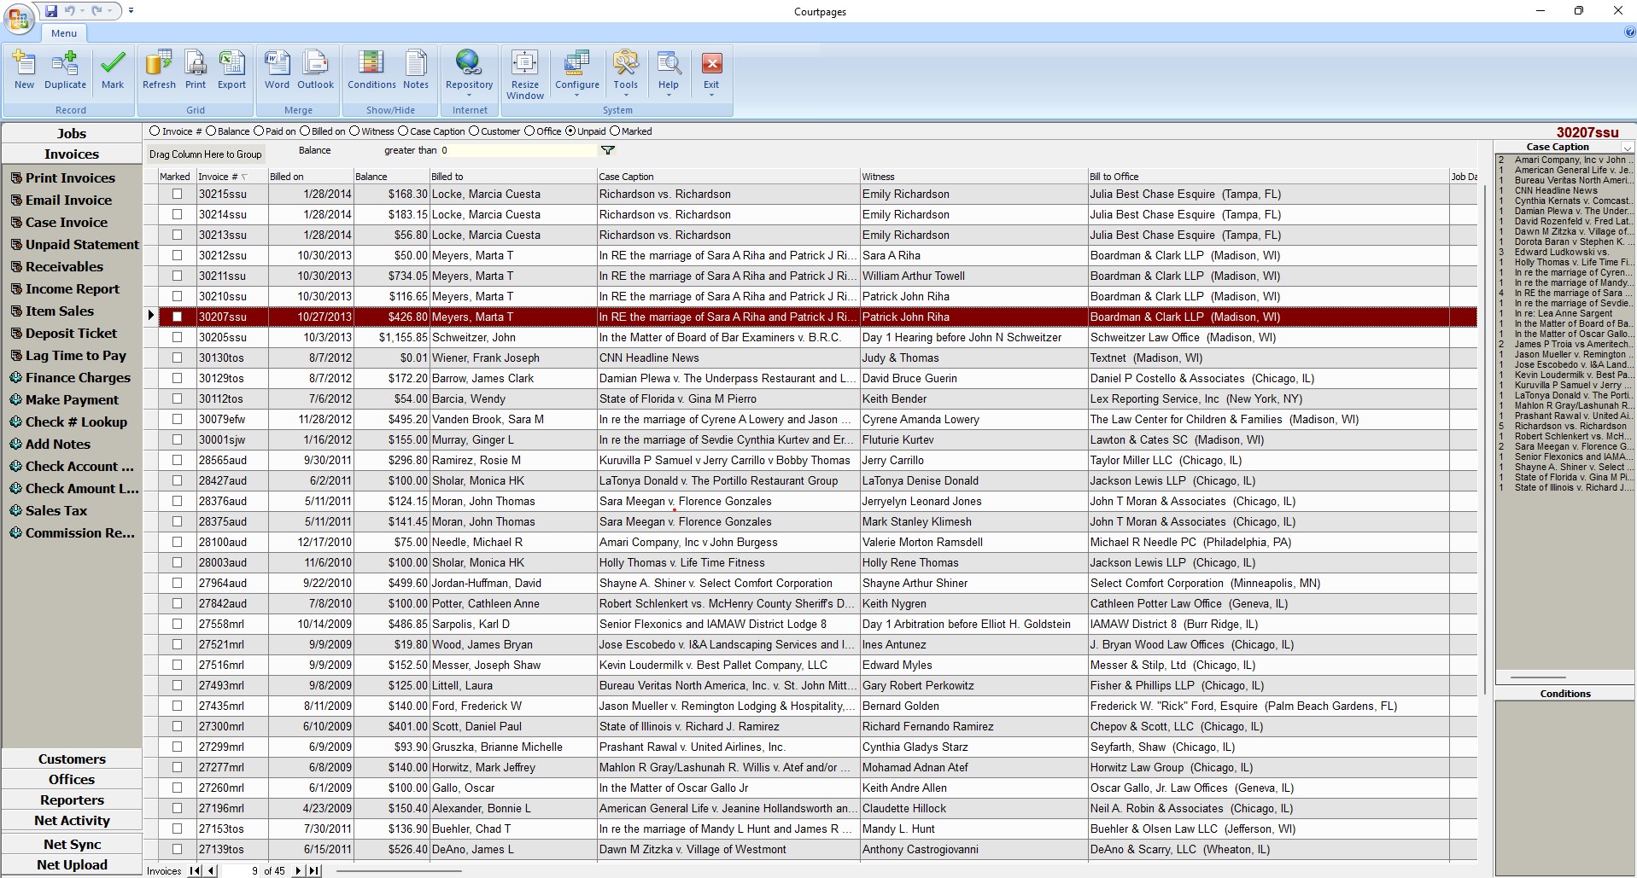Go to last invoice record arrow
The height and width of the screenshot is (878, 1637).
313,870
